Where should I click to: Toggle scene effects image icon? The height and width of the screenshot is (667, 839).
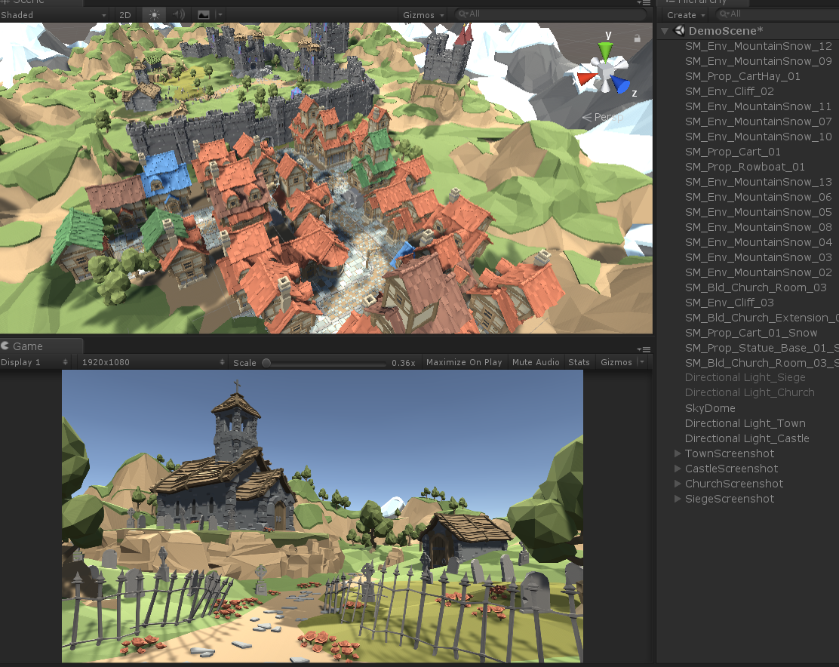coord(204,14)
